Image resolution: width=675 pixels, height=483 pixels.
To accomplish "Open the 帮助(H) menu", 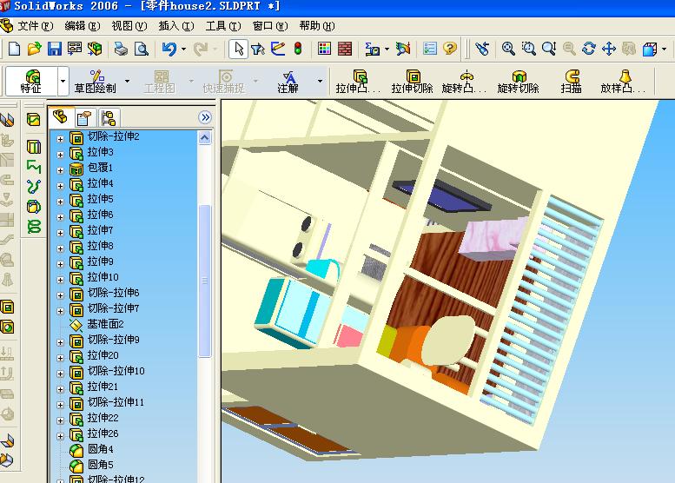I will pyautogui.click(x=317, y=26).
